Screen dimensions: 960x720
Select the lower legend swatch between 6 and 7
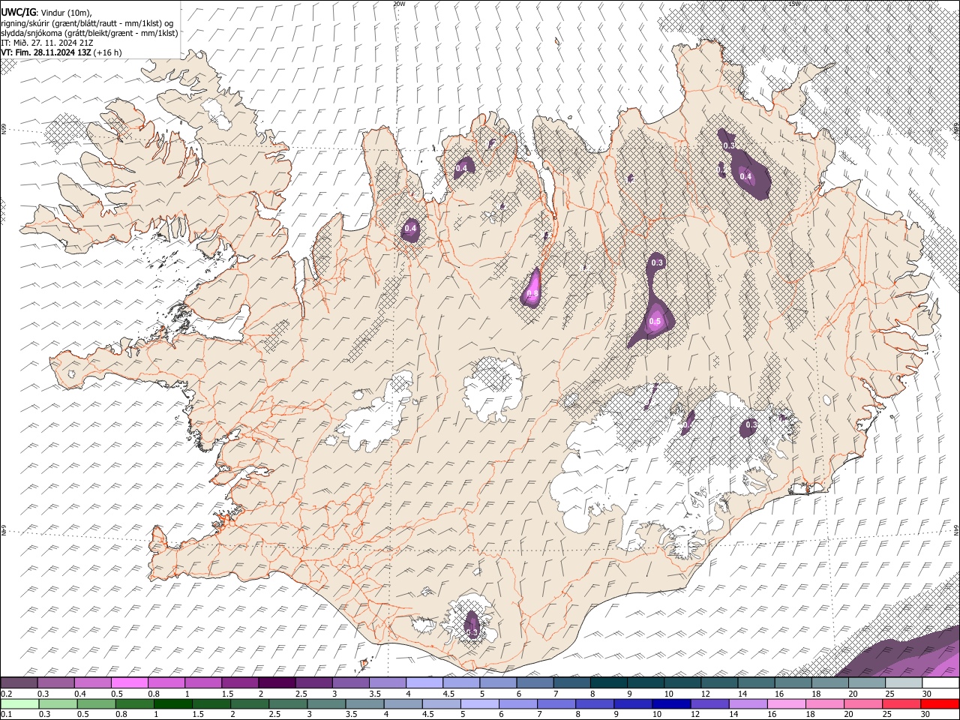(x=519, y=703)
